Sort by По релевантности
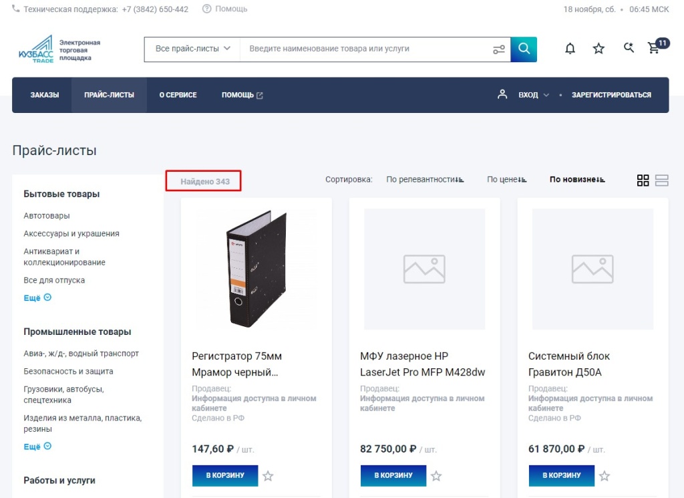Image resolution: width=684 pixels, height=498 pixels. (x=425, y=179)
